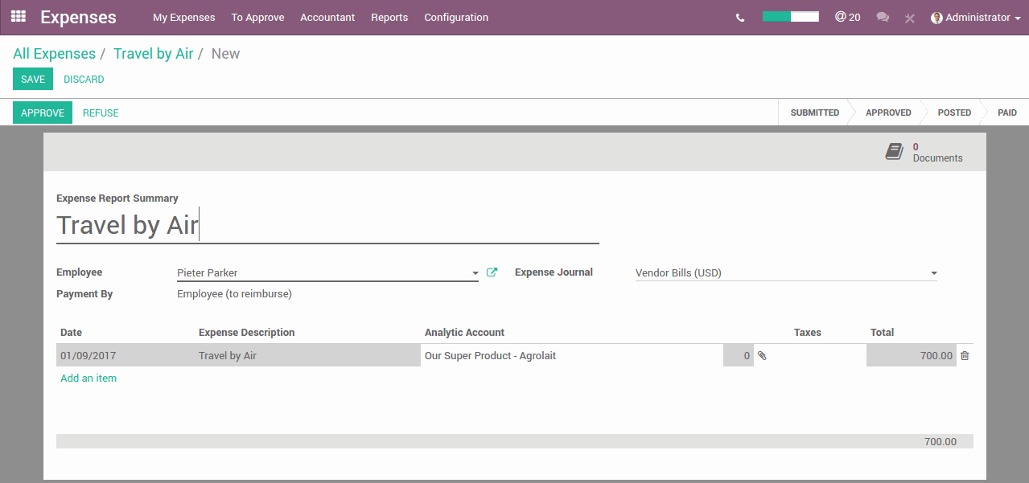The image size is (1029, 483).
Task: Click the 700.00 grand total in footer
Action: point(940,441)
